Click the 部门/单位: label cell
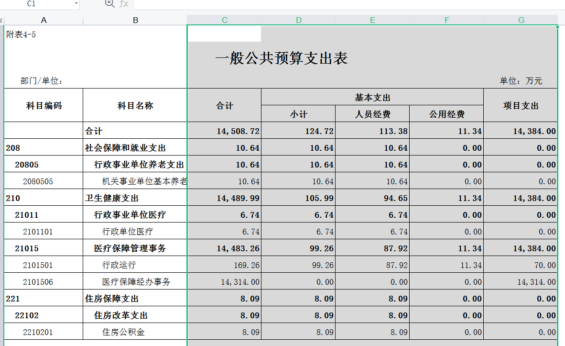The height and width of the screenshot is (346, 565). pyautogui.click(x=42, y=81)
